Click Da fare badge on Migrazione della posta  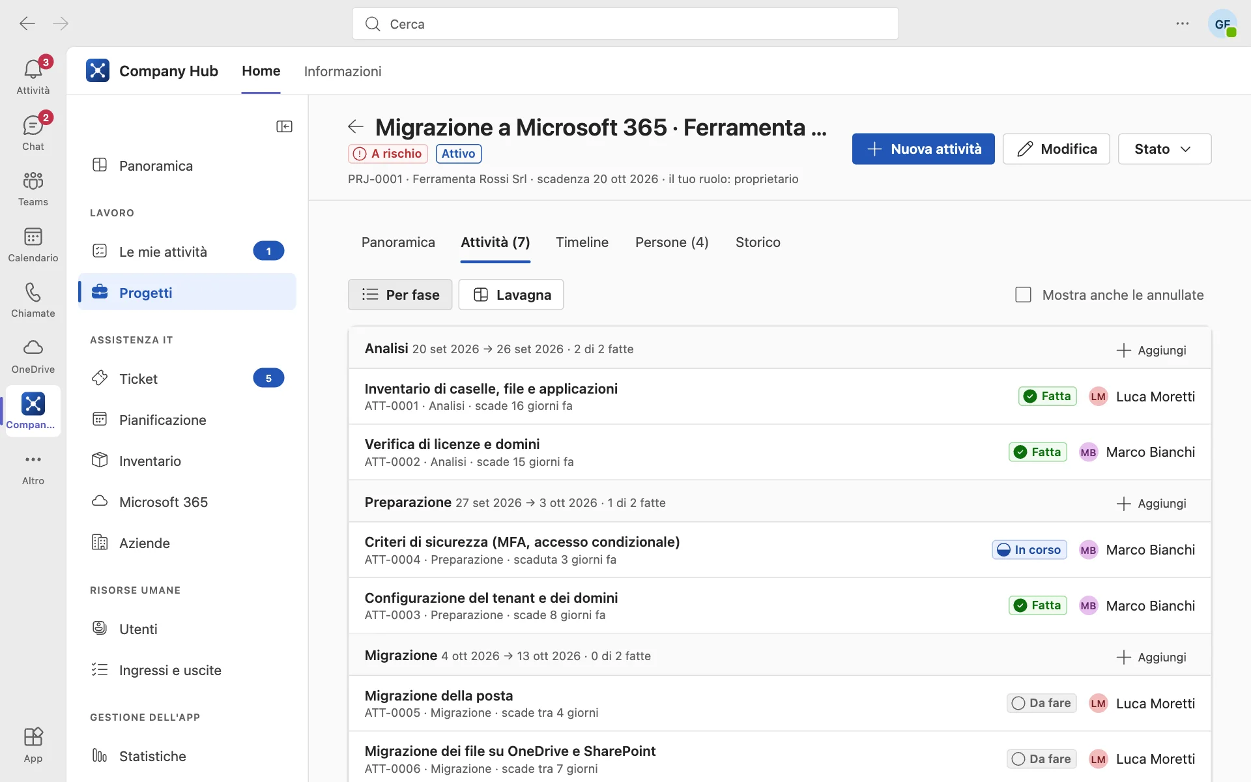tap(1041, 703)
